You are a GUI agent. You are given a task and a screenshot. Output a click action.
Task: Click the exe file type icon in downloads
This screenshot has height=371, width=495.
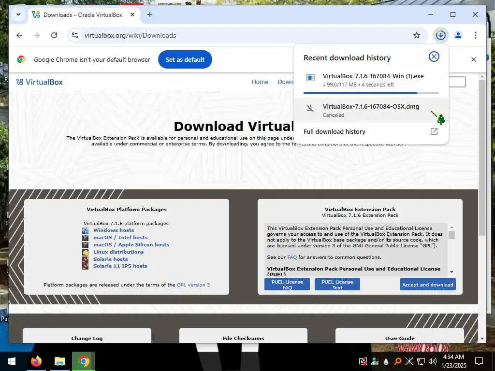pyautogui.click(x=310, y=78)
